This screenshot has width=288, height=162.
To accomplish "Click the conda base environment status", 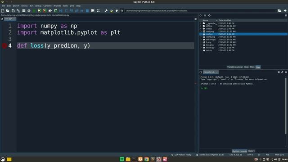I will (x=210, y=155).
